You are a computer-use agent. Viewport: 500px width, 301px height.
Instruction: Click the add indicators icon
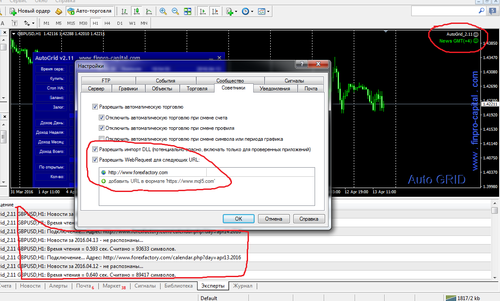tap(230, 11)
